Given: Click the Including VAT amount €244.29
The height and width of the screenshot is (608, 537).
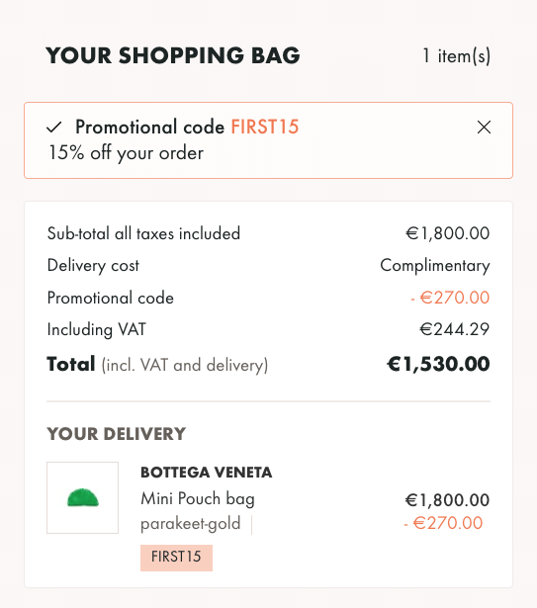Looking at the screenshot, I should pyautogui.click(x=454, y=329).
